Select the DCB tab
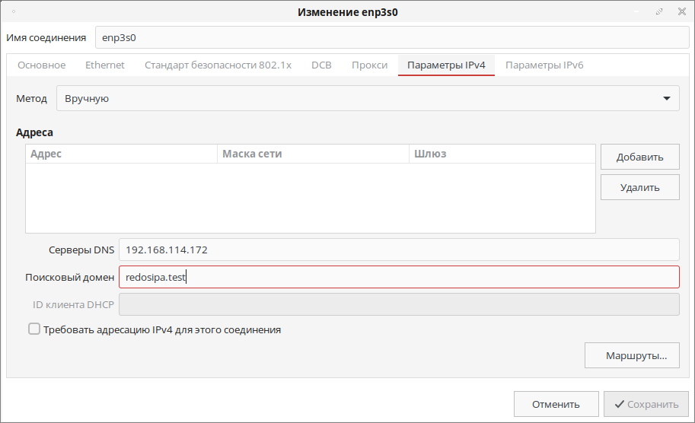 click(x=321, y=65)
